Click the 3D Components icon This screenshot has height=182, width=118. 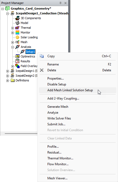17,18
